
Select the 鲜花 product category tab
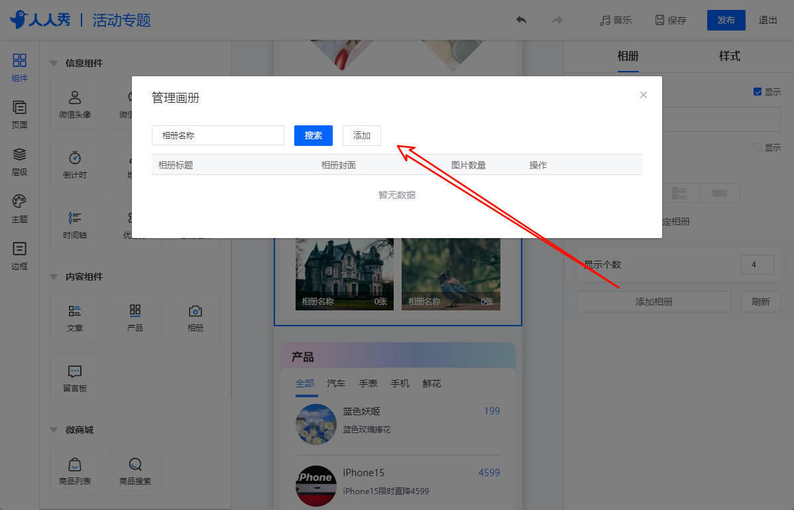tap(432, 383)
